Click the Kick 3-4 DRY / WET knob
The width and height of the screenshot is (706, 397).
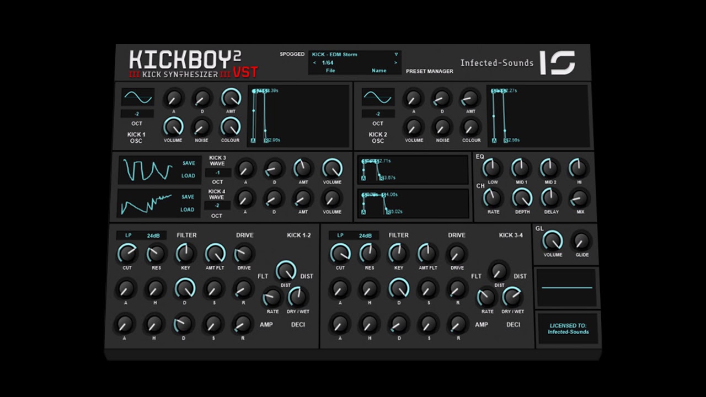[512, 297]
